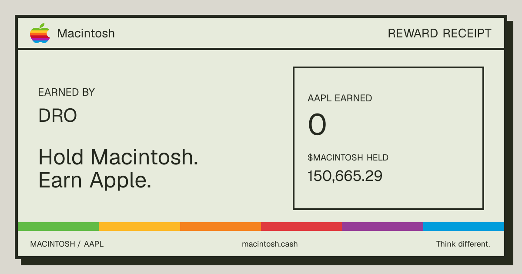Select the AAPL EARNED label
522x274 pixels.
[x=340, y=98]
